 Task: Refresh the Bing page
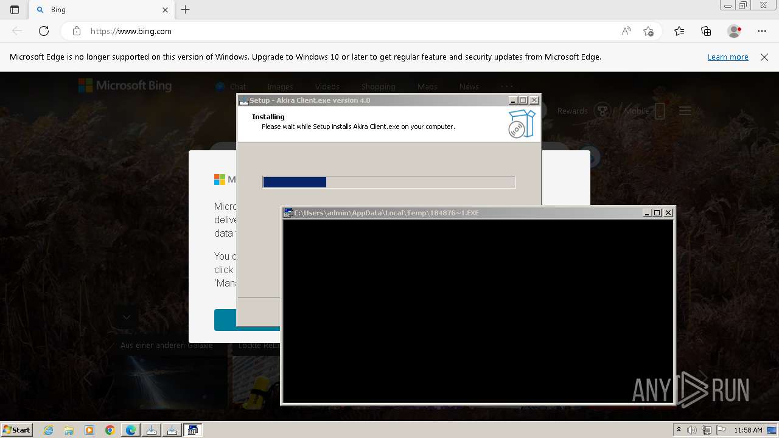[x=44, y=31]
